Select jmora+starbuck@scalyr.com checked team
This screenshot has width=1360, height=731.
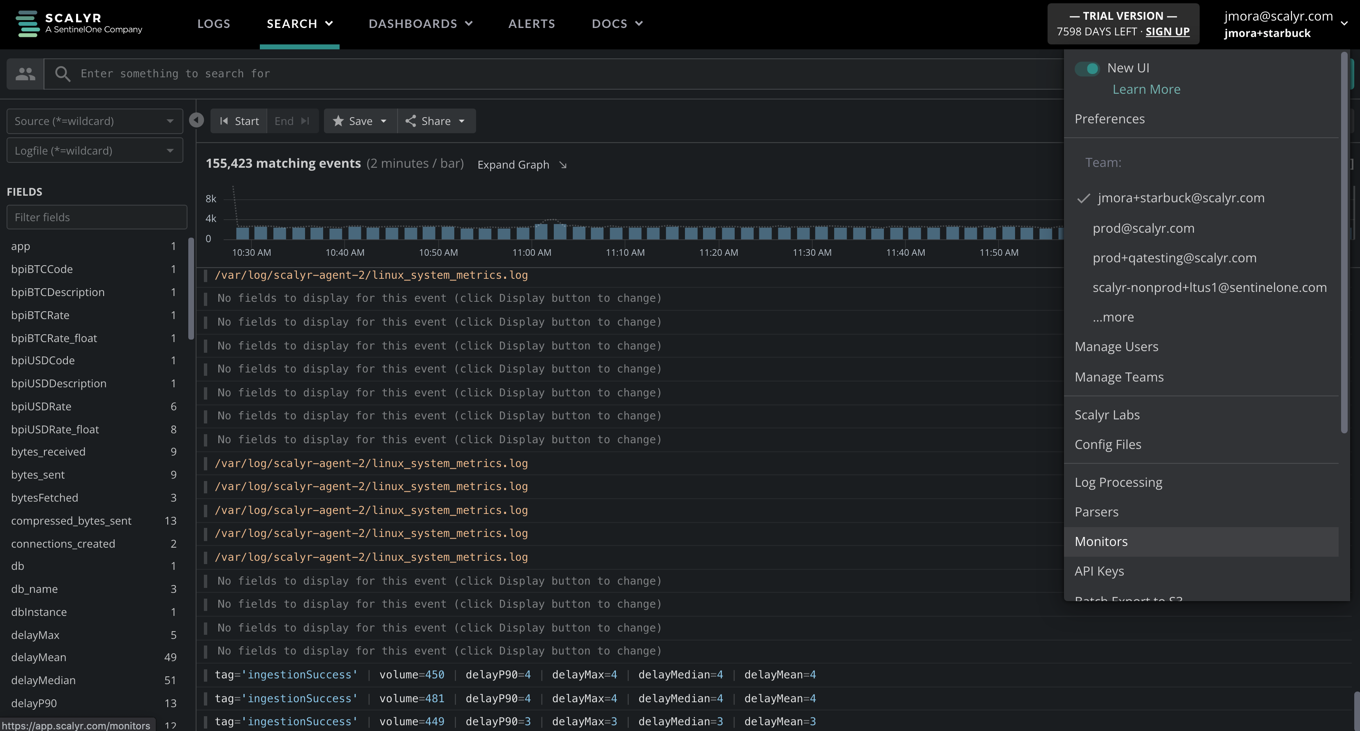[1180, 198]
